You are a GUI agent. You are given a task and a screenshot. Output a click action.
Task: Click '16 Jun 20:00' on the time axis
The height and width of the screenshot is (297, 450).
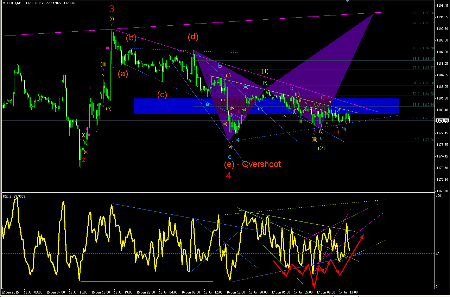(258, 292)
